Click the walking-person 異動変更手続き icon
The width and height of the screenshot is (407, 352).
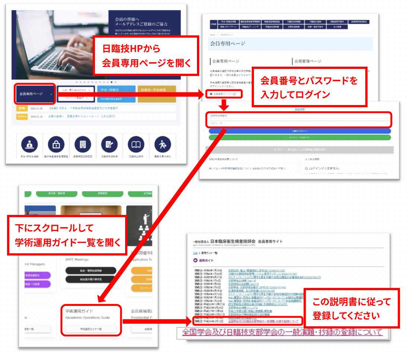(163, 145)
